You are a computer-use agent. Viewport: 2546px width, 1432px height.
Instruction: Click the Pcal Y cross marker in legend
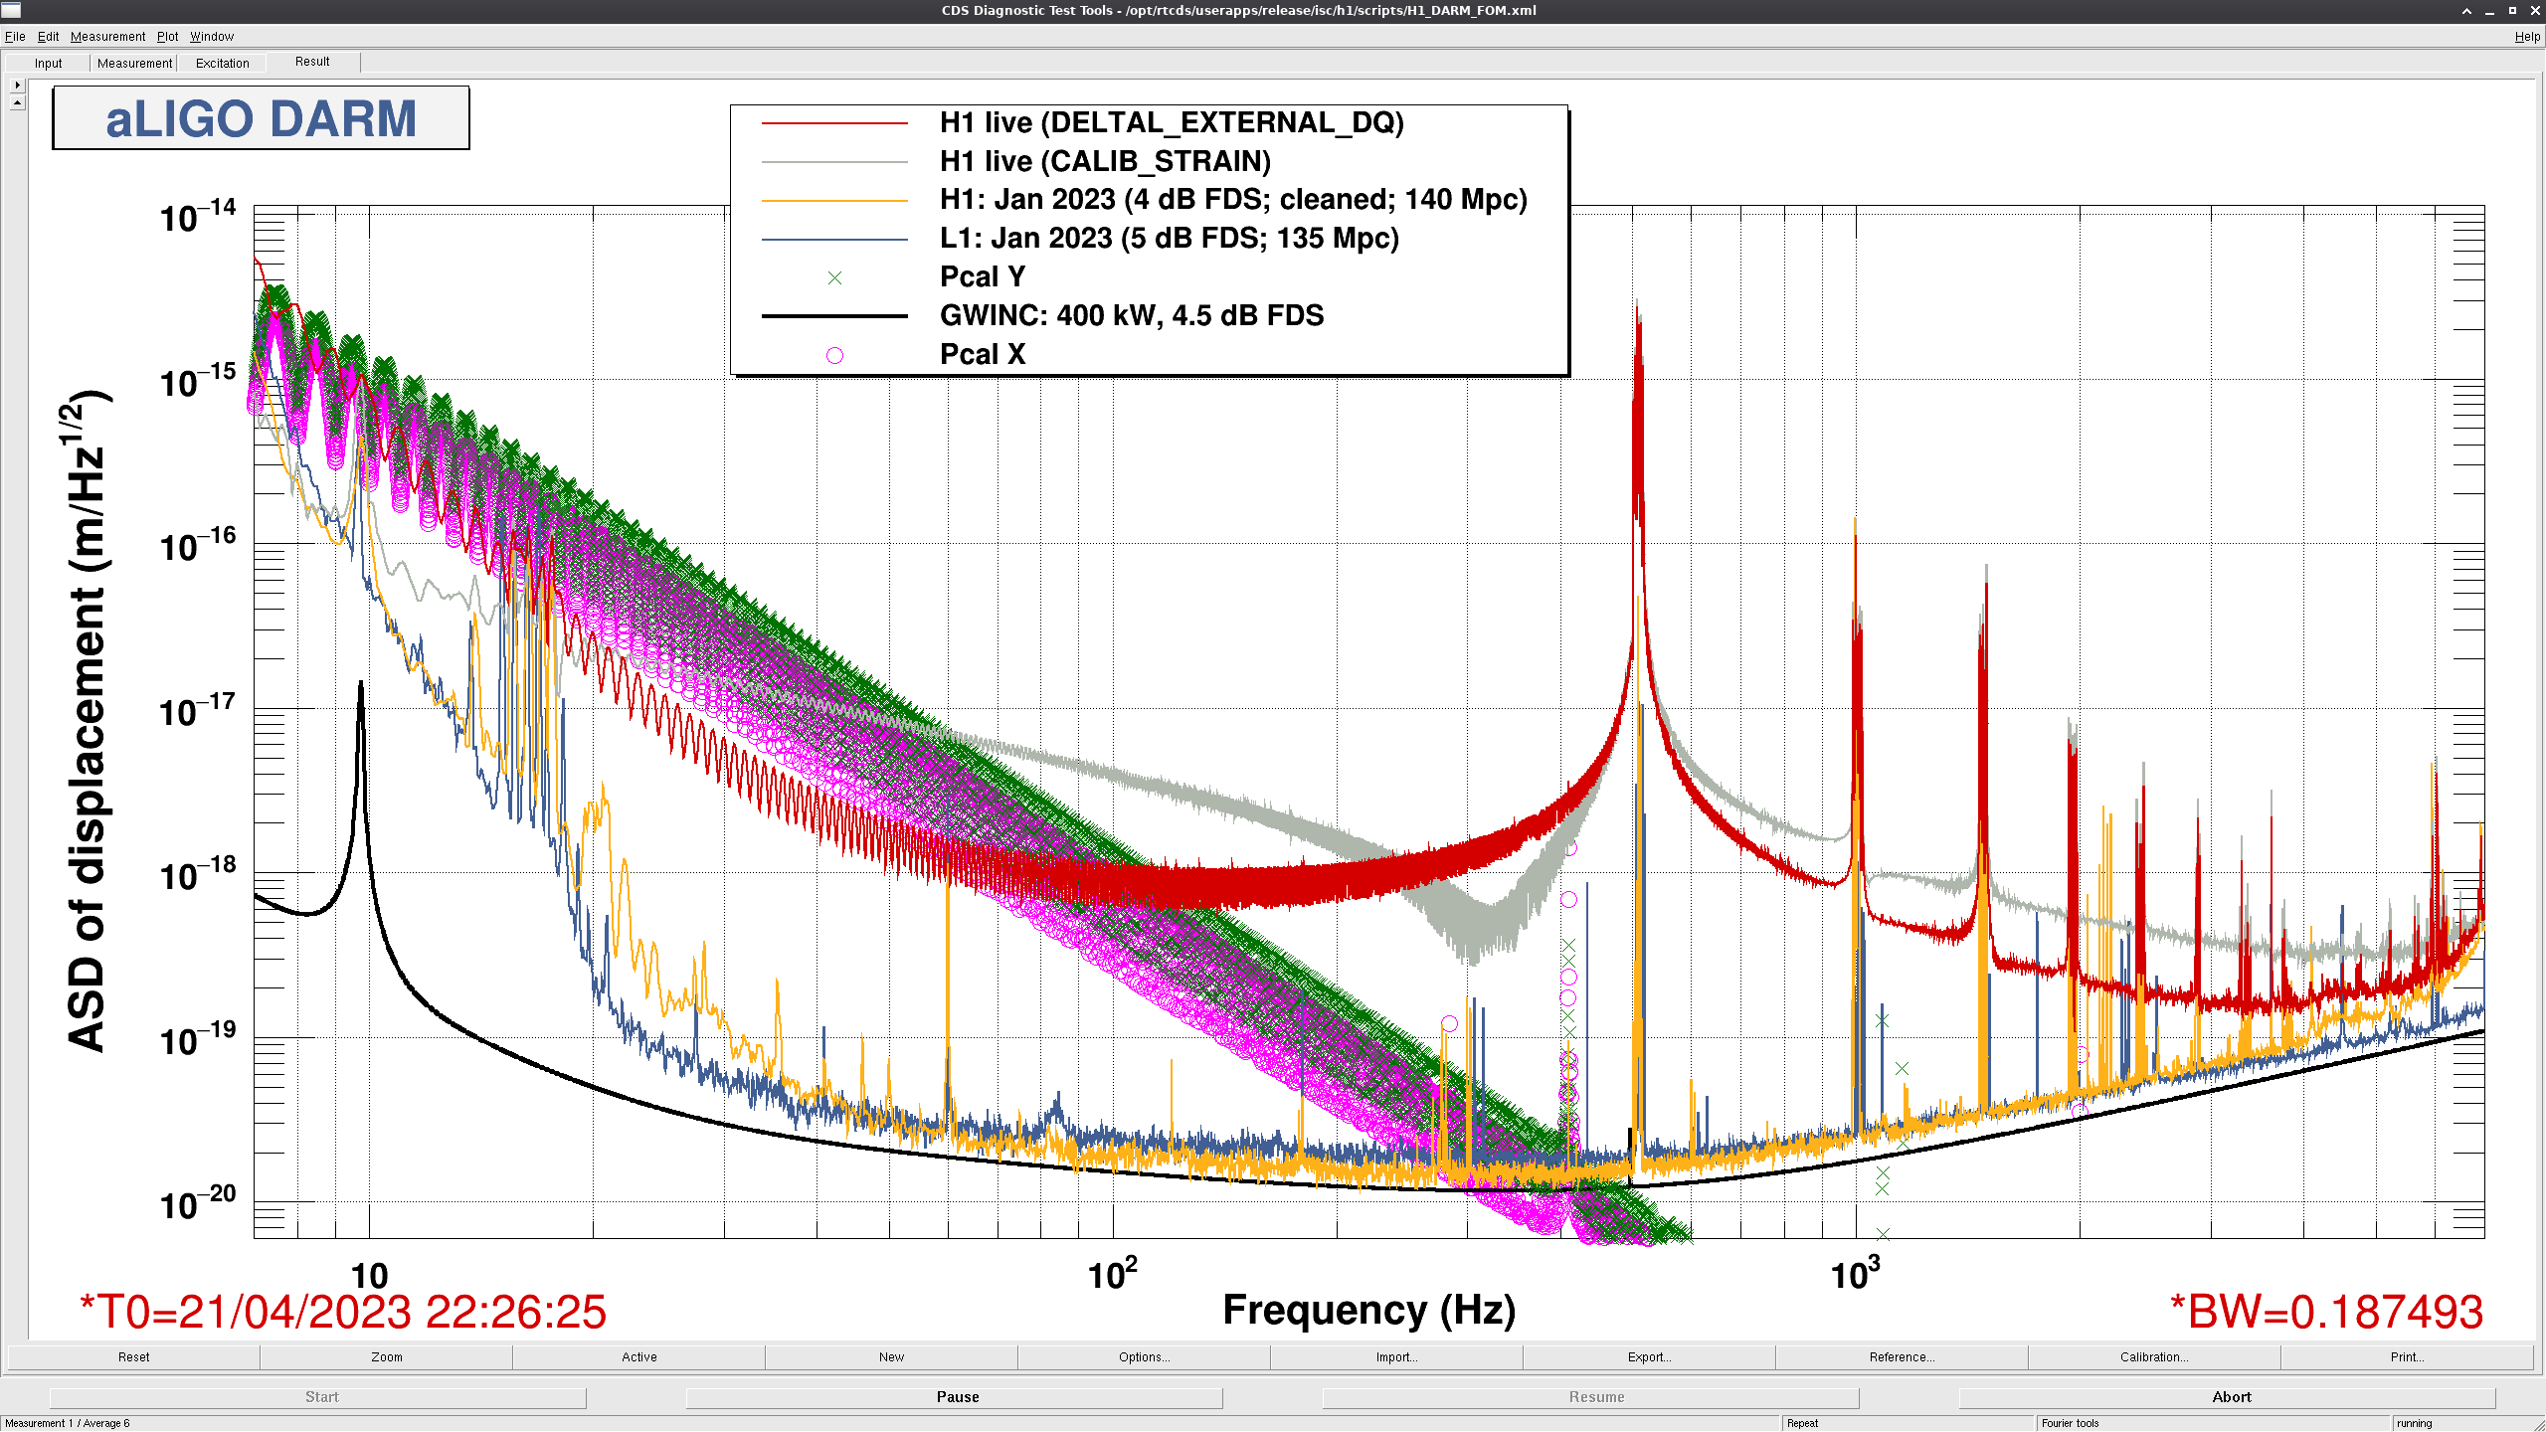pyautogui.click(x=834, y=277)
